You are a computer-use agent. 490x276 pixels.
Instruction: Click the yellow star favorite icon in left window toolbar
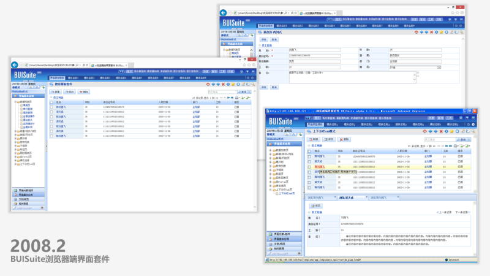(233, 84)
